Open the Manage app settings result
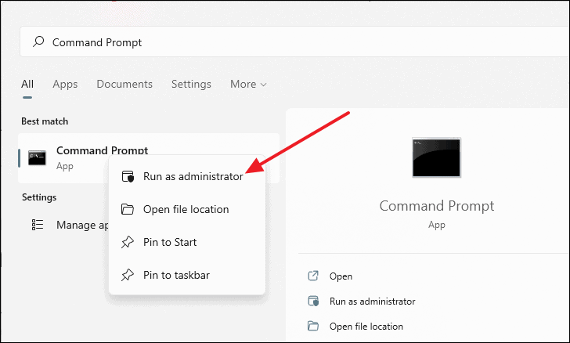The height and width of the screenshot is (343, 570). click(x=63, y=226)
